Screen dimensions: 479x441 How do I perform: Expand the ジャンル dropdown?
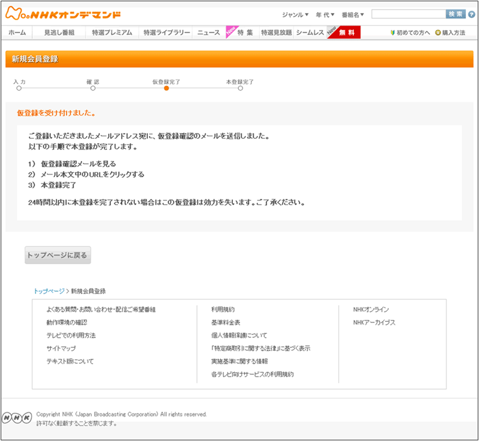pyautogui.click(x=295, y=14)
